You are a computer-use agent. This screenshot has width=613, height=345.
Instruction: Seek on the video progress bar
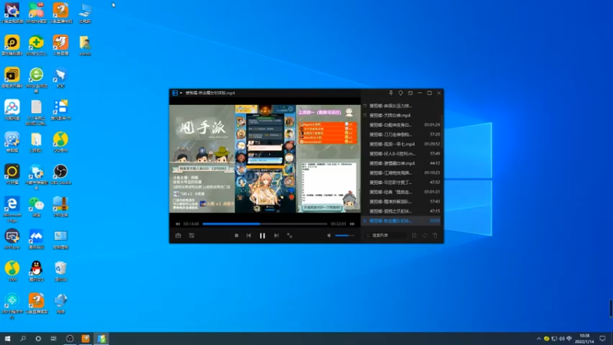pos(265,224)
